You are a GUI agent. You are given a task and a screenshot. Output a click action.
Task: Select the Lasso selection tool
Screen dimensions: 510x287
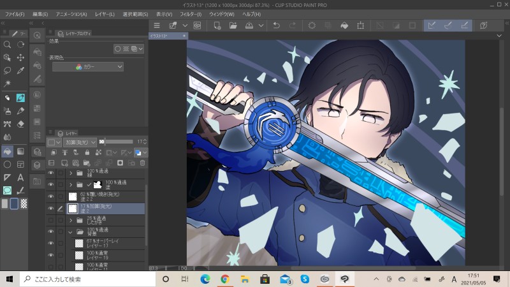(7, 71)
